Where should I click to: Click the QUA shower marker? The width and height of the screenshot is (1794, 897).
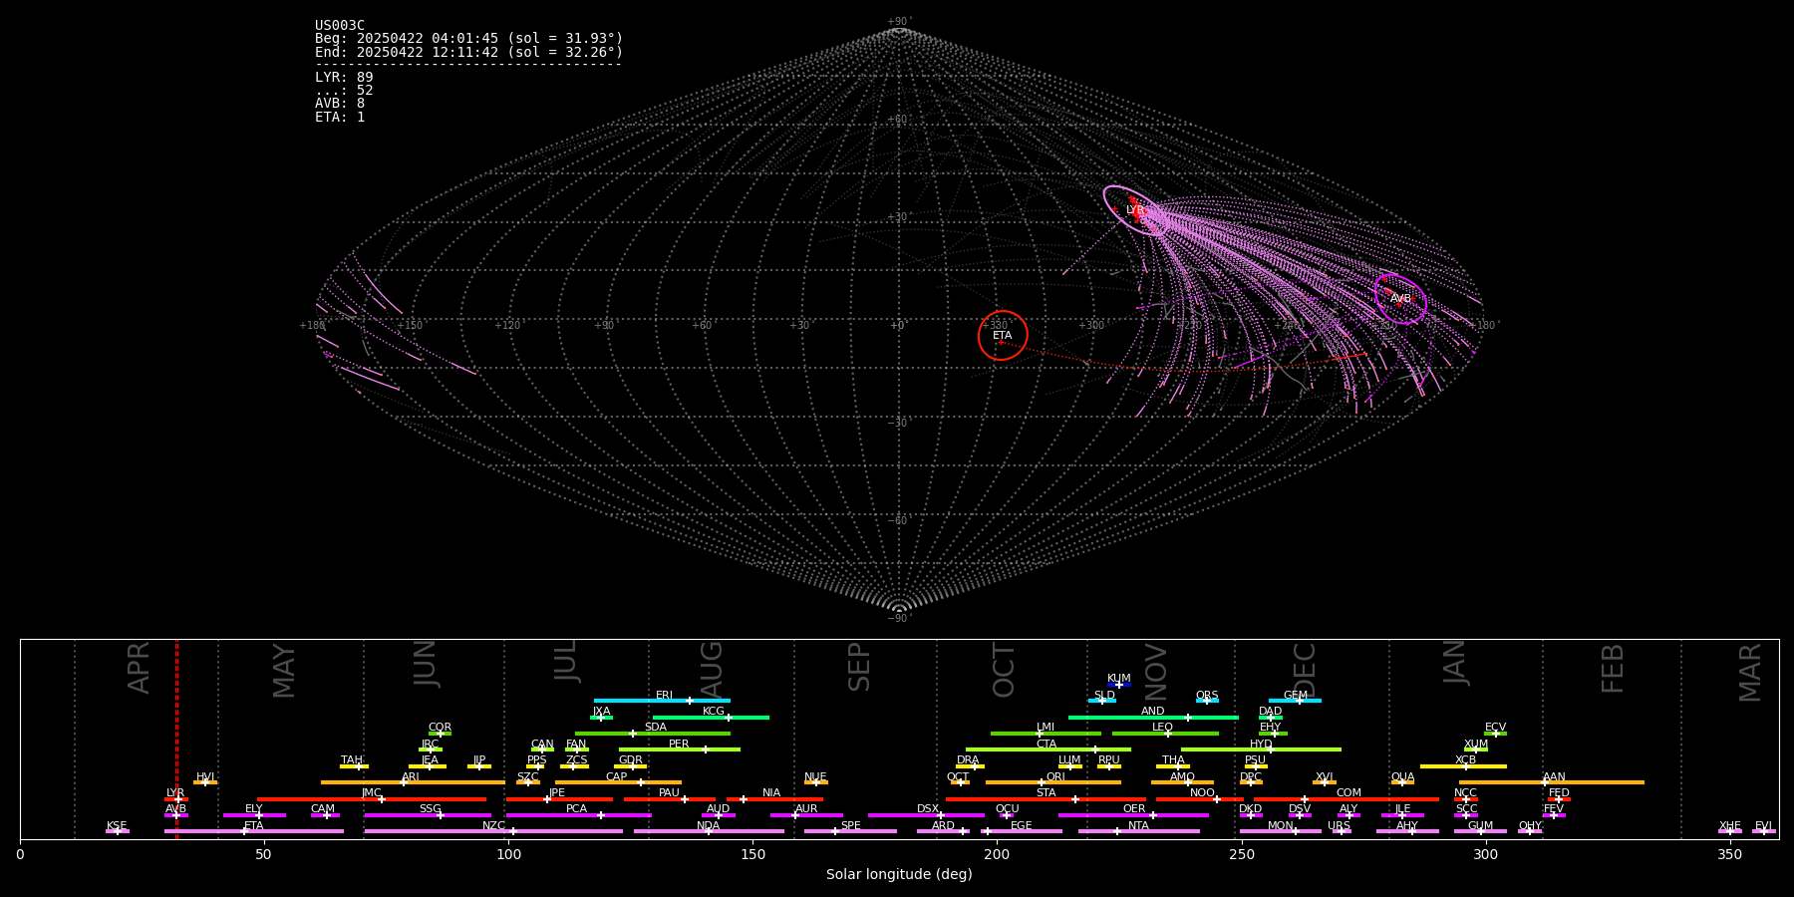1402,782
